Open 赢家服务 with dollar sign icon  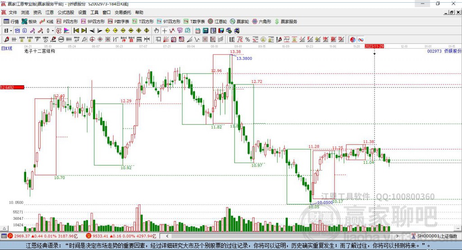(x=286, y=22)
